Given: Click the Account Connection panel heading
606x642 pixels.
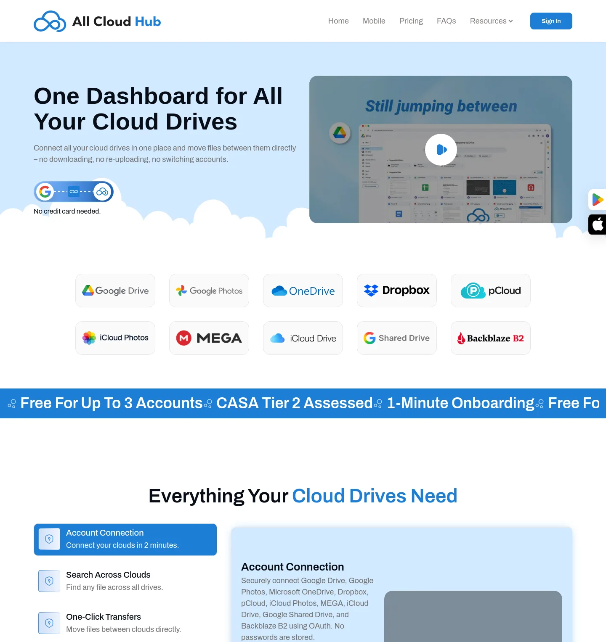Looking at the screenshot, I should tap(292, 567).
